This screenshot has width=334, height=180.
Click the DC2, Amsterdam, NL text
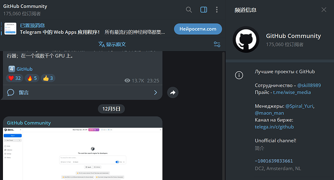278,168
